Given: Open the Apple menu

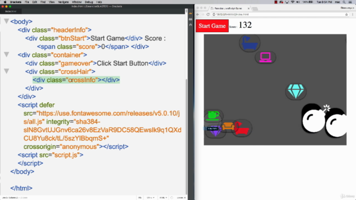Looking at the screenshot, I should pos(5,2).
